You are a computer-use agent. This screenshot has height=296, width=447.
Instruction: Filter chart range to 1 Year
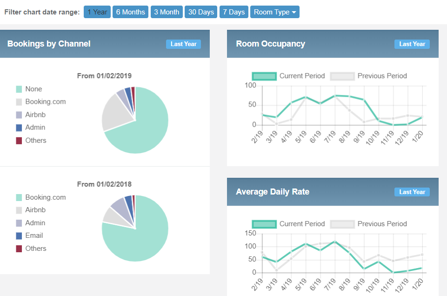97,12
